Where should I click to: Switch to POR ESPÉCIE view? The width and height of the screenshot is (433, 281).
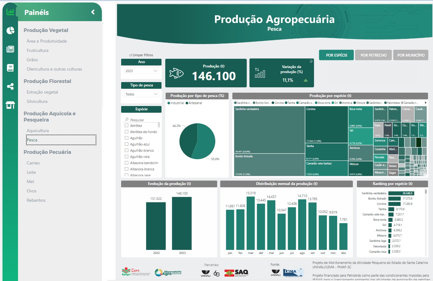tap(336, 55)
